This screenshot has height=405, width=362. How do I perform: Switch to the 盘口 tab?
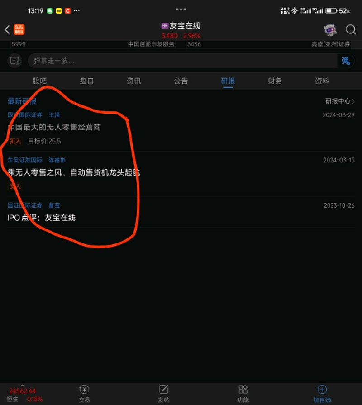tap(86, 81)
